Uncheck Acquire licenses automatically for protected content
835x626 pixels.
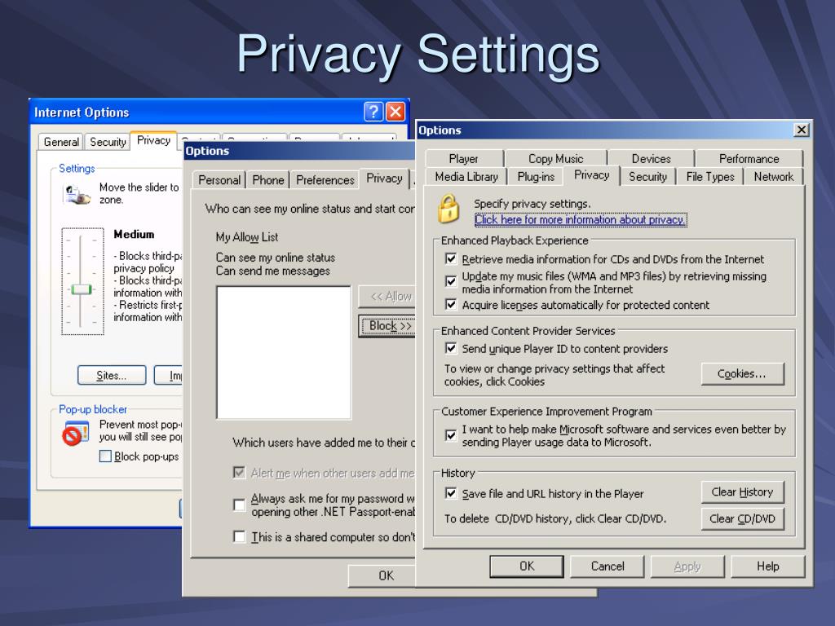point(450,305)
